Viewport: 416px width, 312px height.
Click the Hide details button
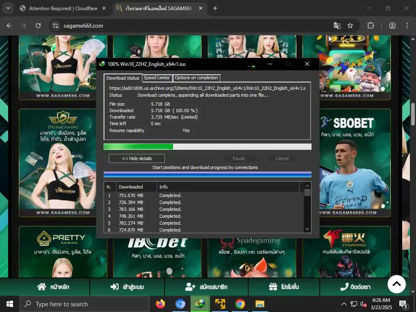[x=137, y=158]
